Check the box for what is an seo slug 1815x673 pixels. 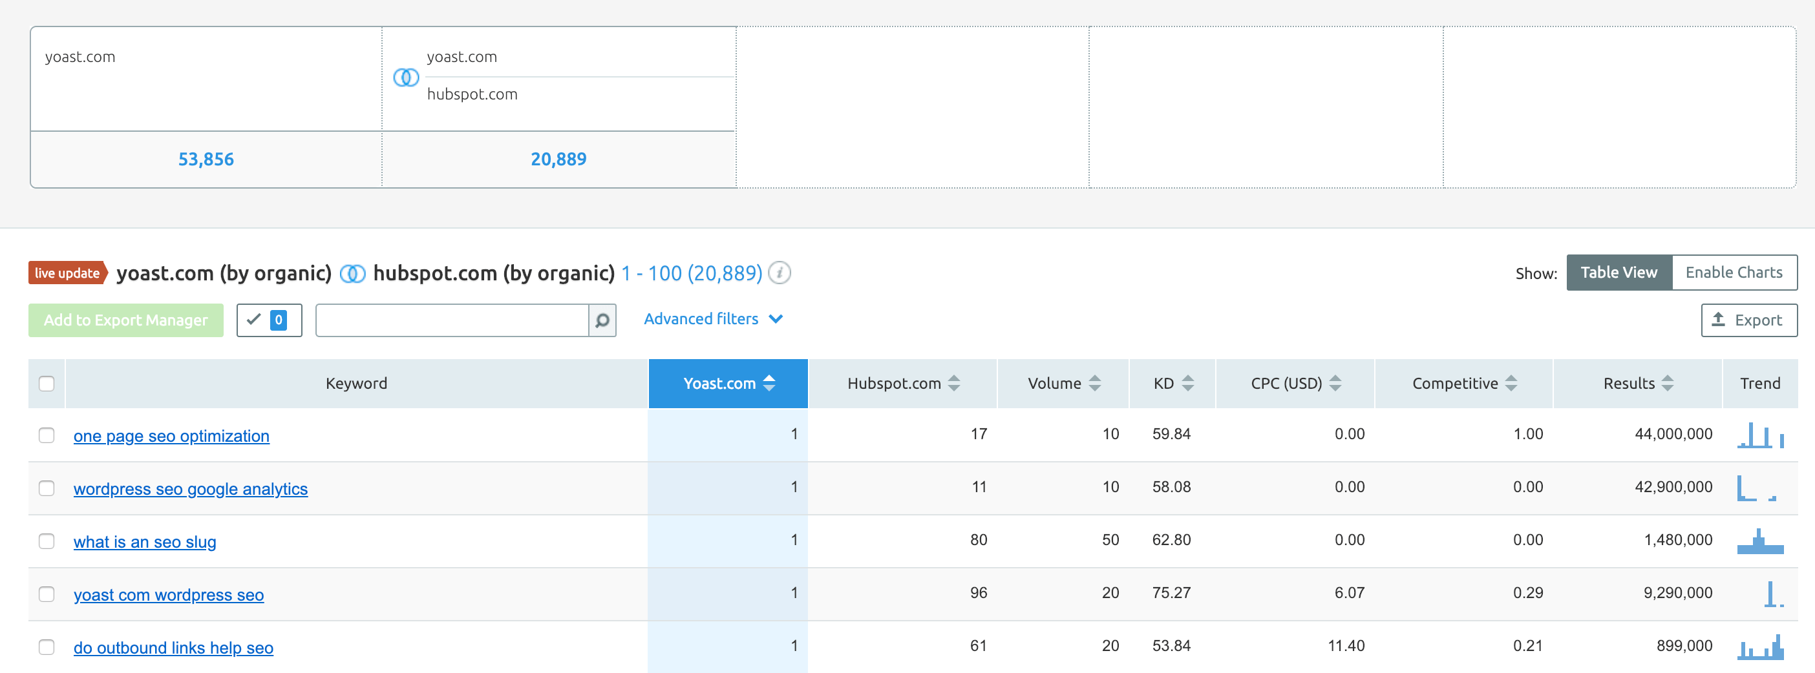tap(47, 541)
